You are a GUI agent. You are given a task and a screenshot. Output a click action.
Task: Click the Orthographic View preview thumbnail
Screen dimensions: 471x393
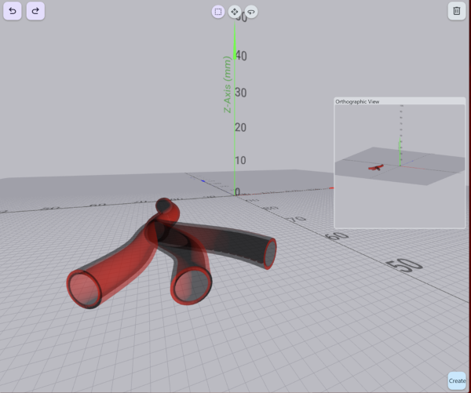pyautogui.click(x=400, y=166)
